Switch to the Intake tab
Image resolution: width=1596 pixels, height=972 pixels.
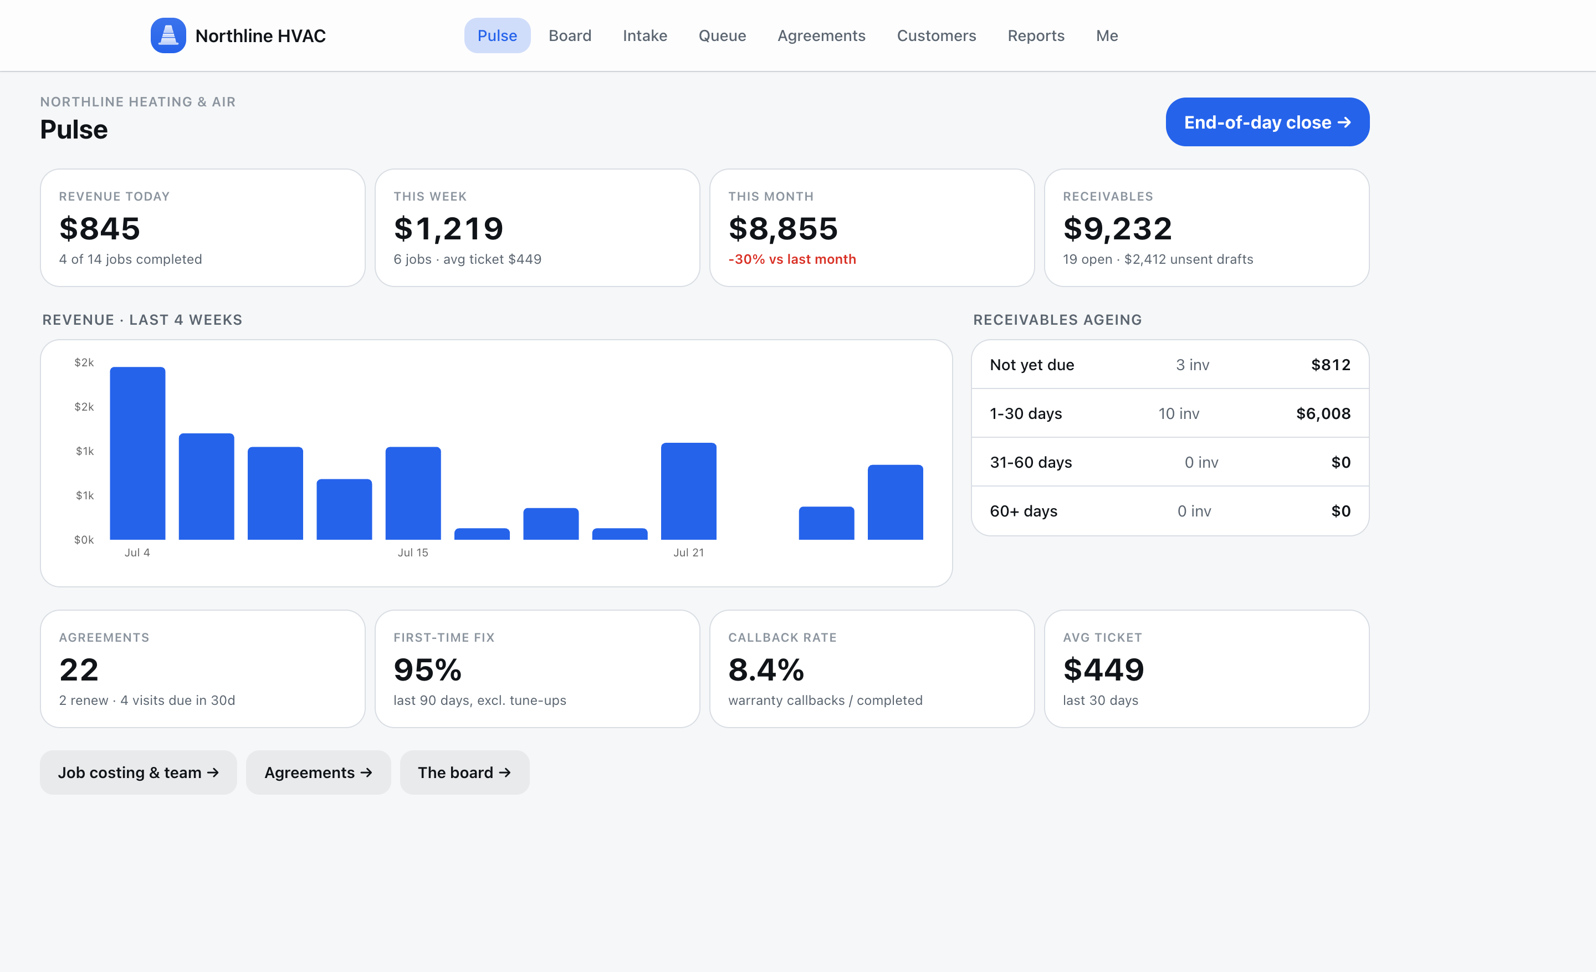pos(644,35)
